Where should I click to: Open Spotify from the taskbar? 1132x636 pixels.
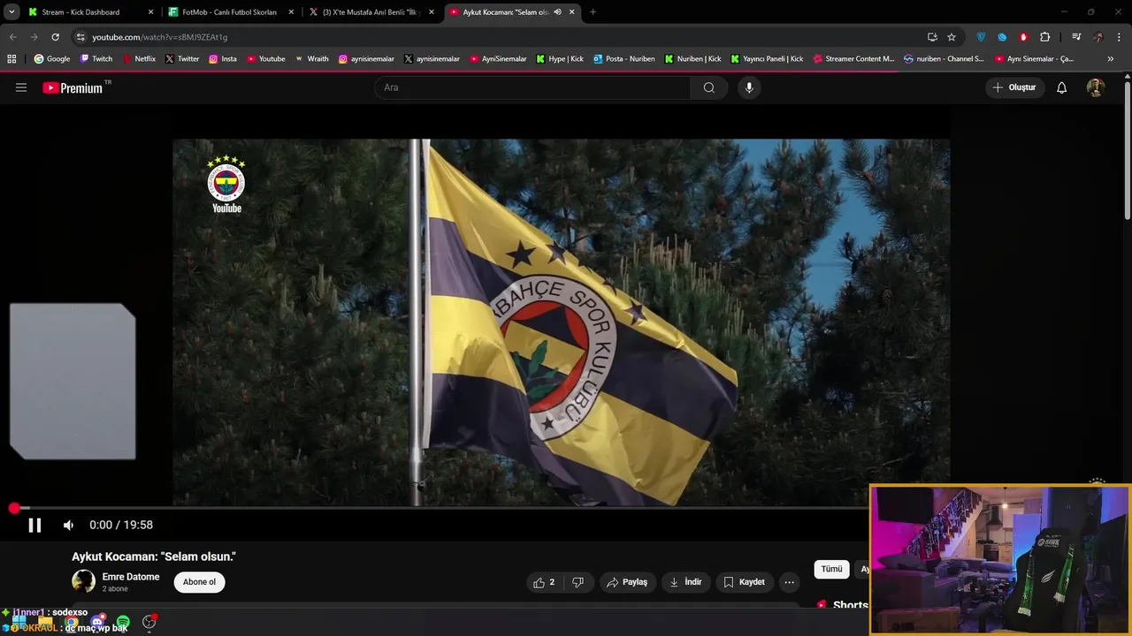coord(123,623)
